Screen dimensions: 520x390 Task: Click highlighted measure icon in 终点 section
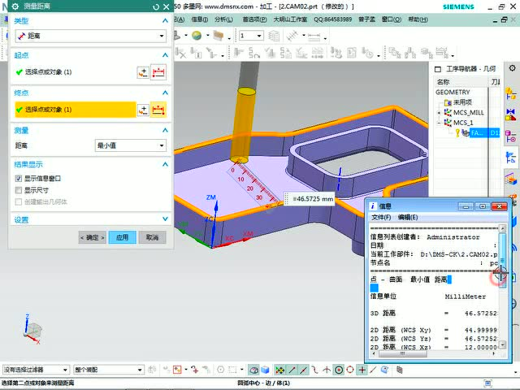point(158,110)
